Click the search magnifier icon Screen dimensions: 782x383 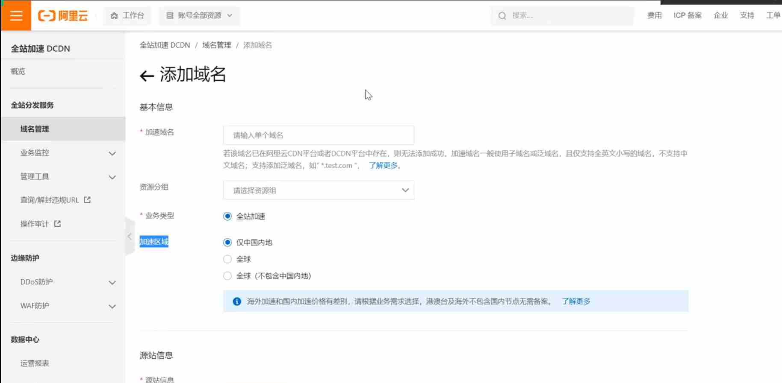point(502,16)
